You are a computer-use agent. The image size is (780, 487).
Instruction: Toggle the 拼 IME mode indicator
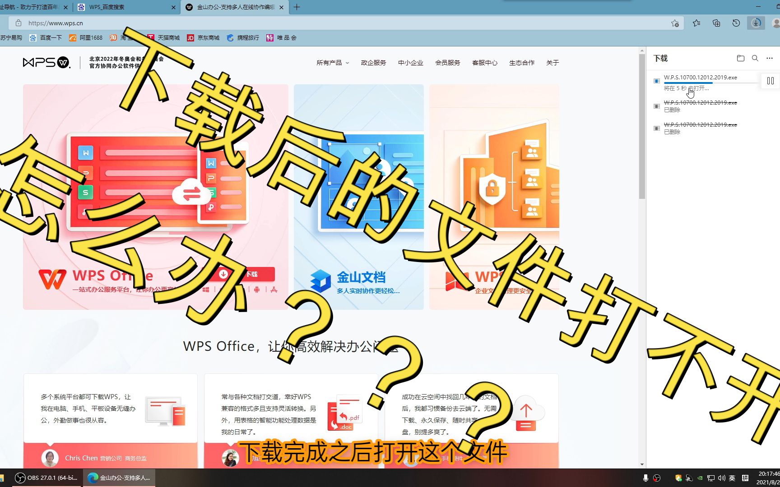(x=745, y=478)
